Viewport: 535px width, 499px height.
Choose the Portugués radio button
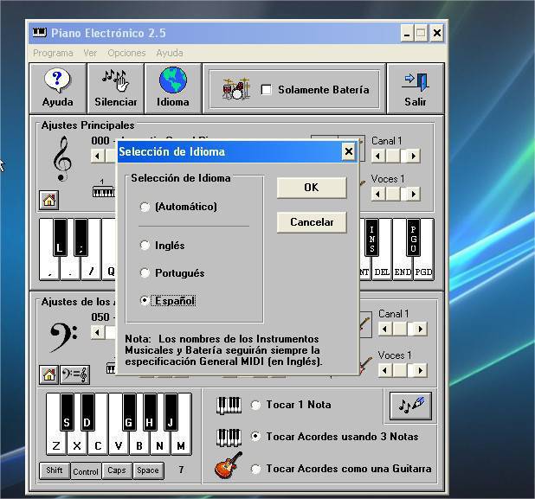point(145,273)
